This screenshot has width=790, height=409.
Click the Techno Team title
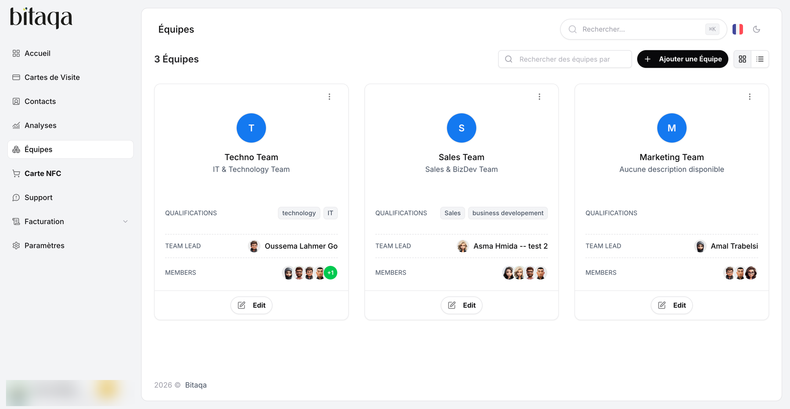(251, 157)
